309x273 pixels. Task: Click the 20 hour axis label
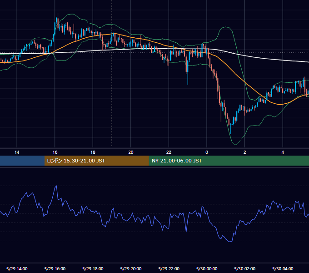click(131, 152)
